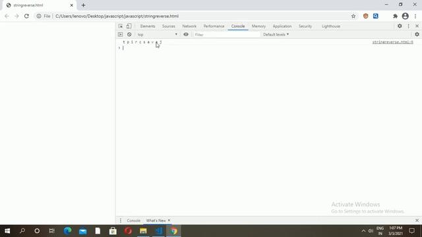Viewport: 422px width, 237px height.
Task: Launch Microsoft Edge from taskbar
Action: point(67,231)
